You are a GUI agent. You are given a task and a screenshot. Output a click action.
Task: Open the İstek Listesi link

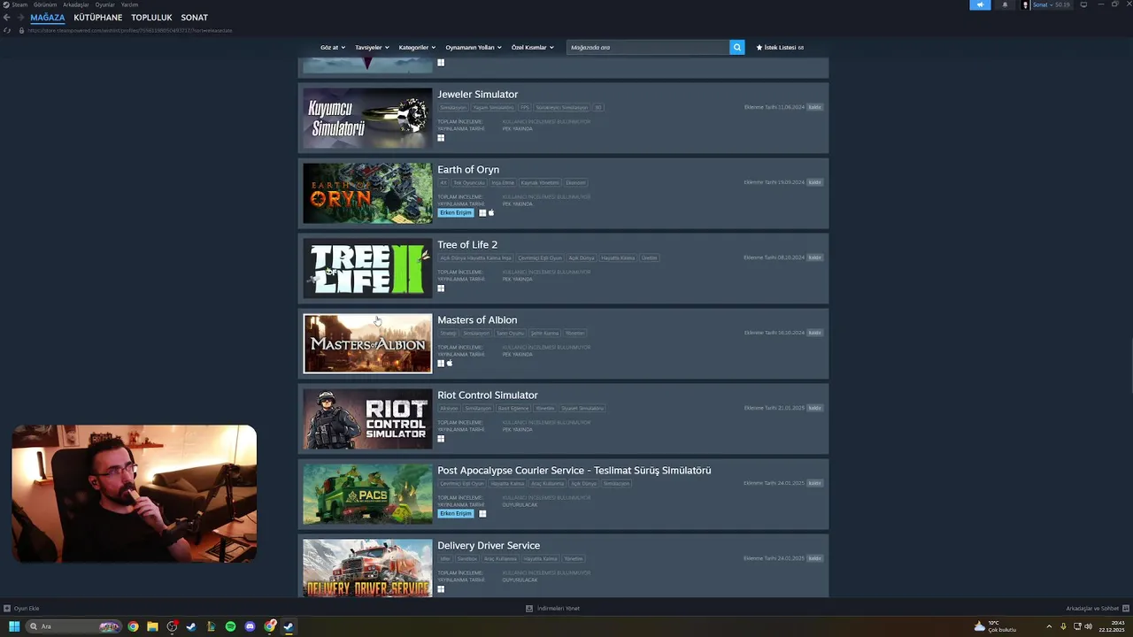[780, 47]
